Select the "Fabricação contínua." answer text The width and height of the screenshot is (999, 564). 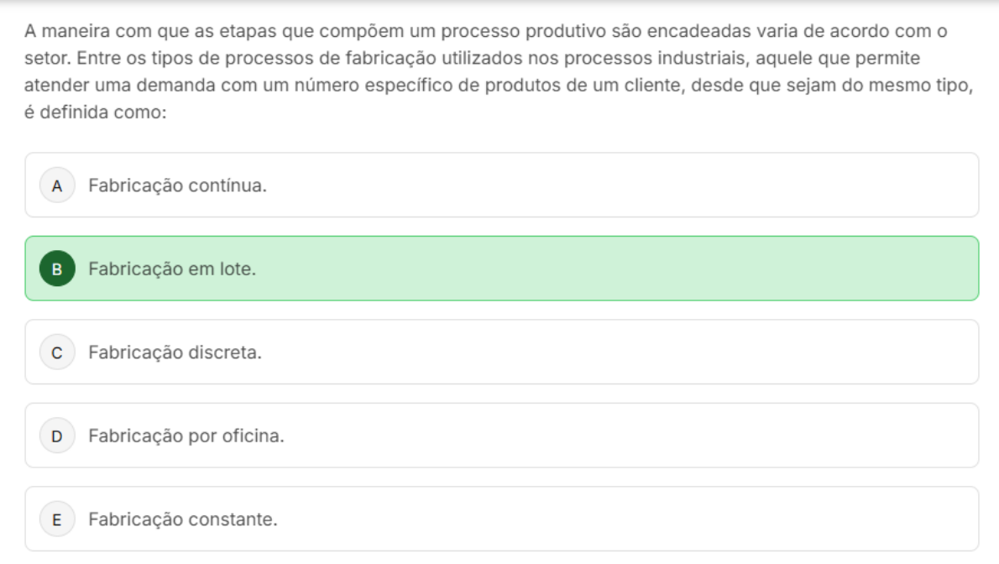178,185
